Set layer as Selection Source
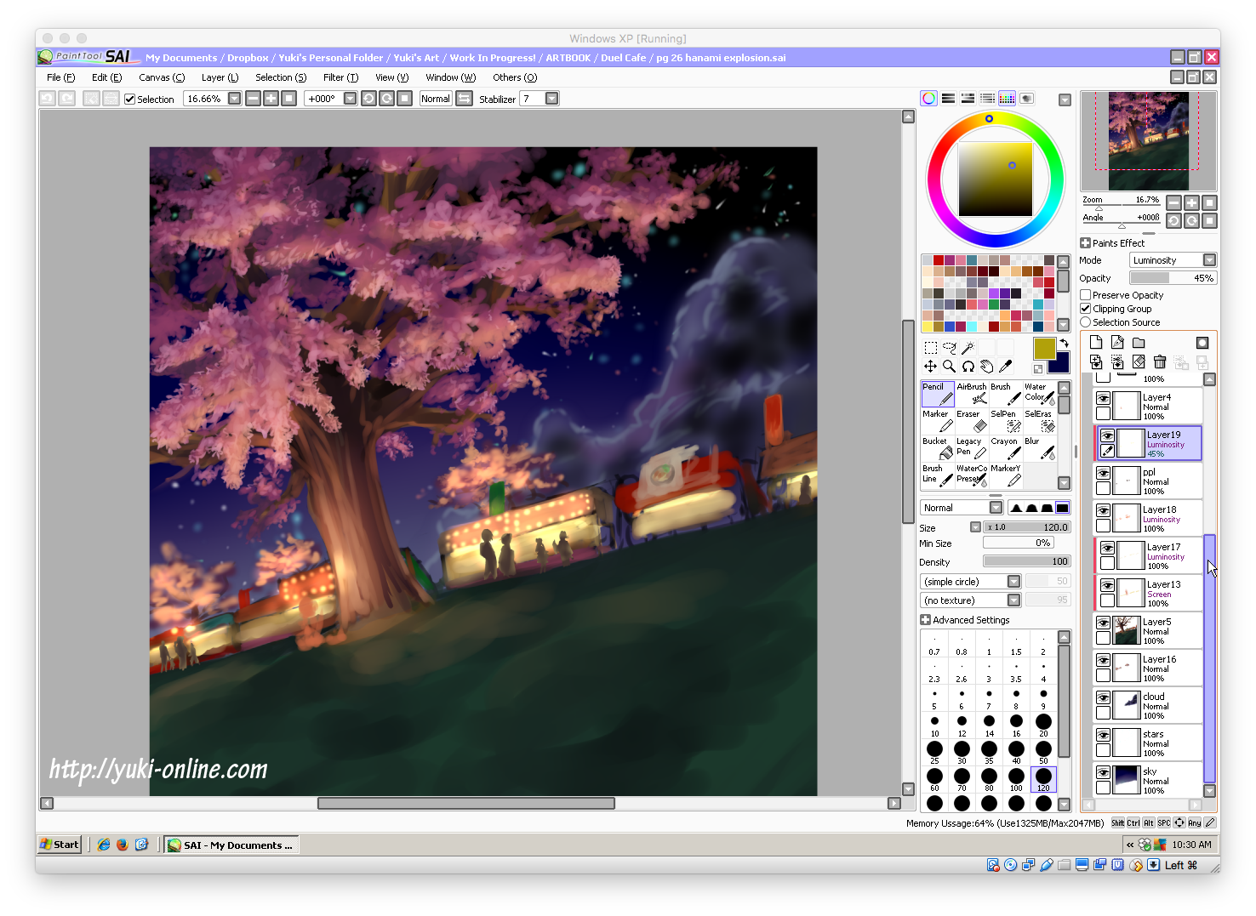 pyautogui.click(x=1086, y=322)
